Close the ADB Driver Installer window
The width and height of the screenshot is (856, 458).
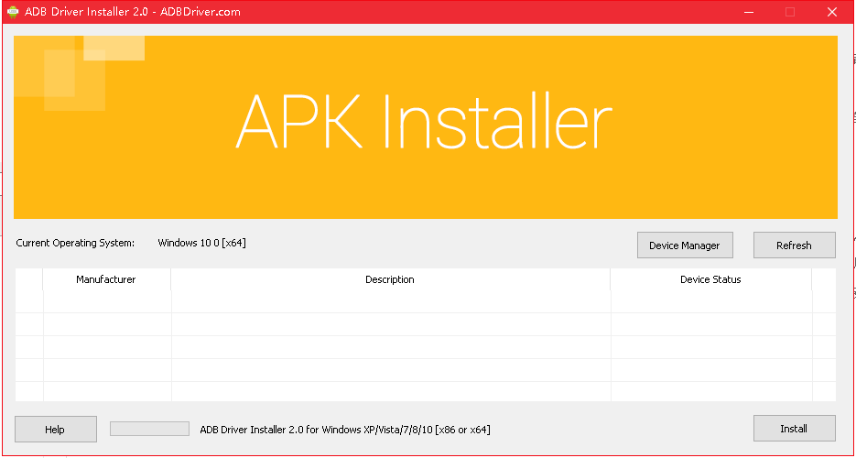click(832, 12)
